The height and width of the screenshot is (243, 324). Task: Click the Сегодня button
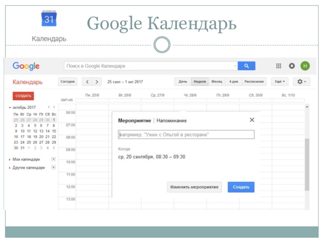[x=68, y=82]
